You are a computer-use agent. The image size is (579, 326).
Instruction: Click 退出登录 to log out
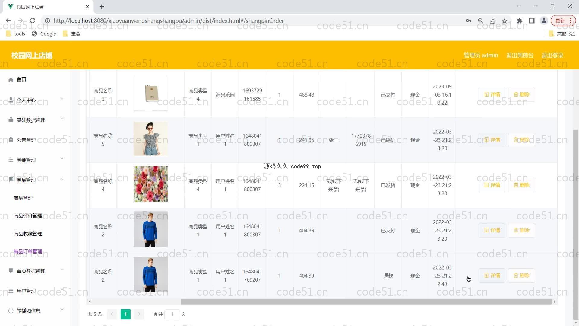(552, 55)
